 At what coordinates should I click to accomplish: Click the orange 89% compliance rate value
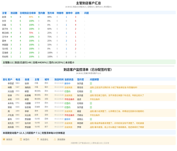pyautogui.click(x=31, y=17)
